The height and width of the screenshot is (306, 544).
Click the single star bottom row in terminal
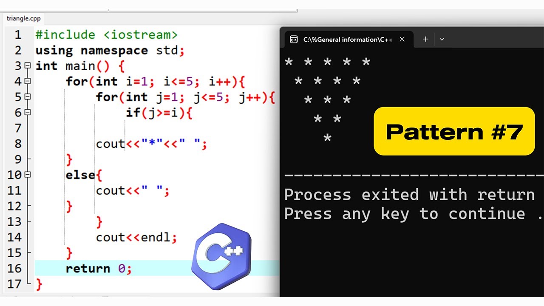(x=327, y=139)
